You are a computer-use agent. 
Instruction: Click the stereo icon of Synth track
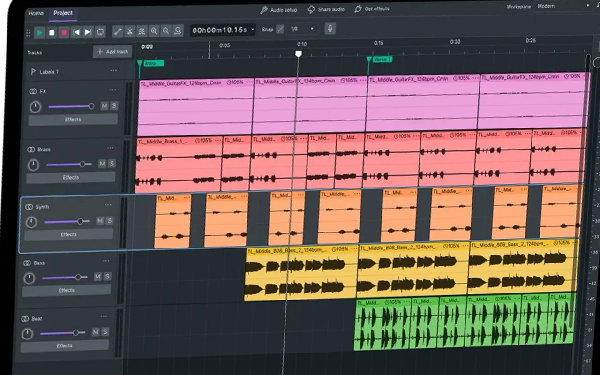pyautogui.click(x=29, y=207)
